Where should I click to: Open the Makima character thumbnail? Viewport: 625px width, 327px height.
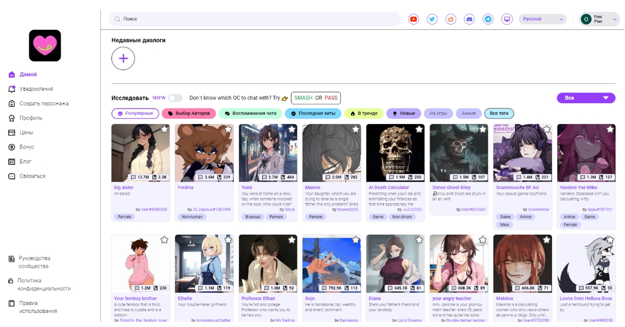point(523,264)
